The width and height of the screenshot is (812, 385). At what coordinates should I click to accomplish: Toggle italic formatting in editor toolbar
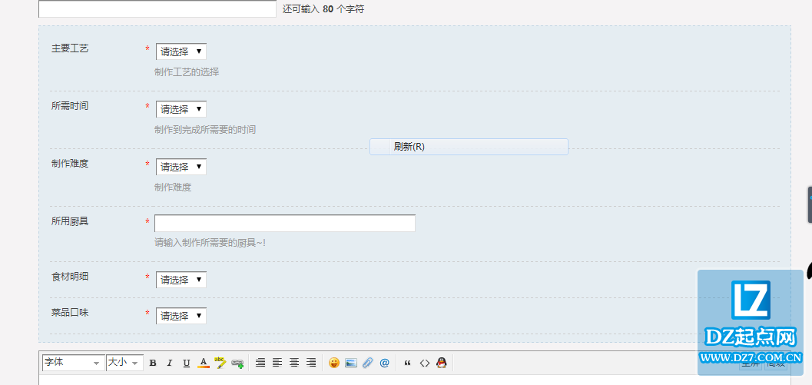(x=169, y=363)
